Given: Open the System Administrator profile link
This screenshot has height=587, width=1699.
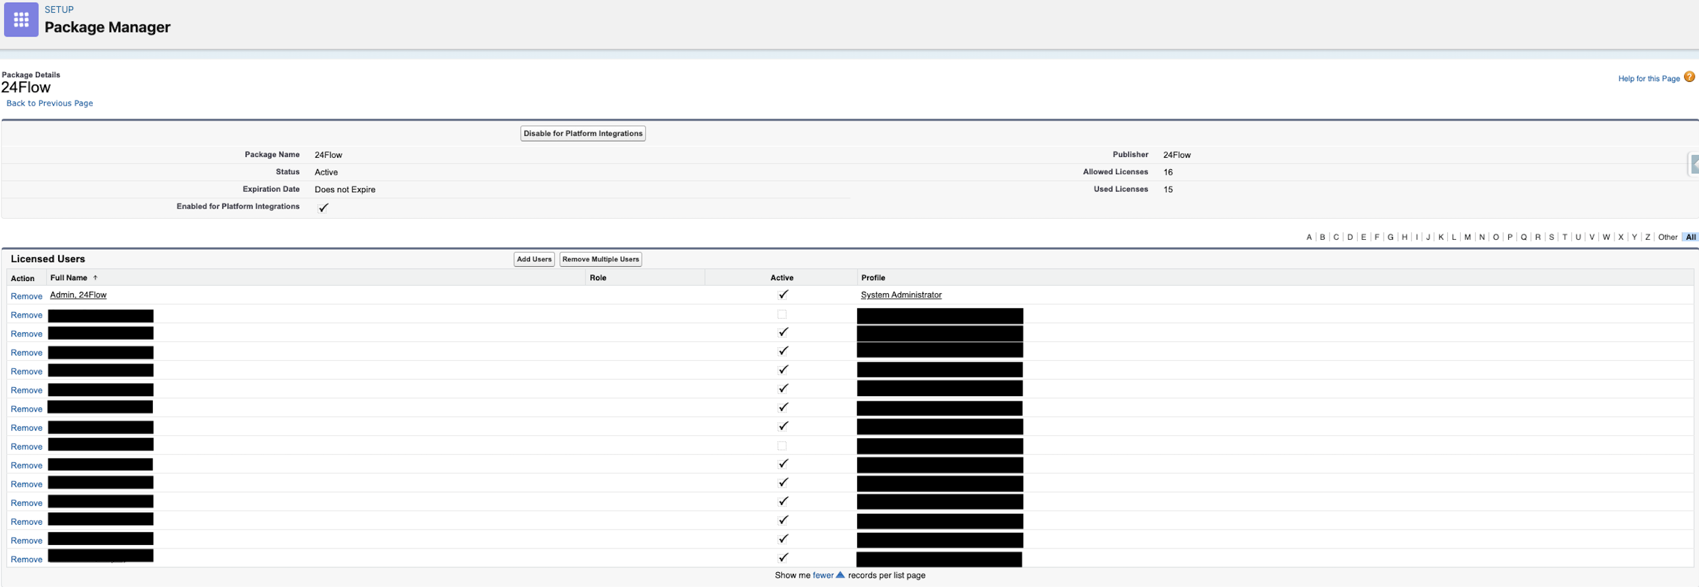Looking at the screenshot, I should click(900, 295).
